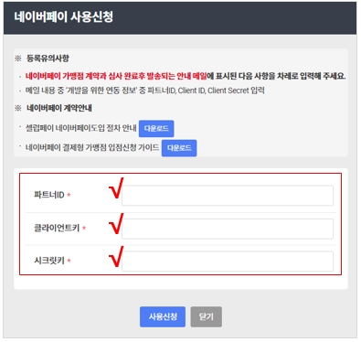Select the 시크릿키 input box
The height and width of the screenshot is (342, 361).
[x=228, y=262]
